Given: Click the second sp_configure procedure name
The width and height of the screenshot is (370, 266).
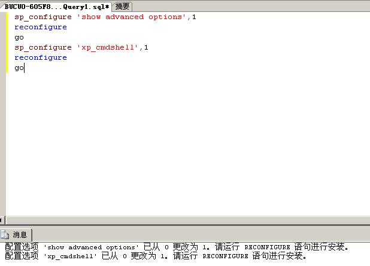Looking at the screenshot, I should click(43, 48).
